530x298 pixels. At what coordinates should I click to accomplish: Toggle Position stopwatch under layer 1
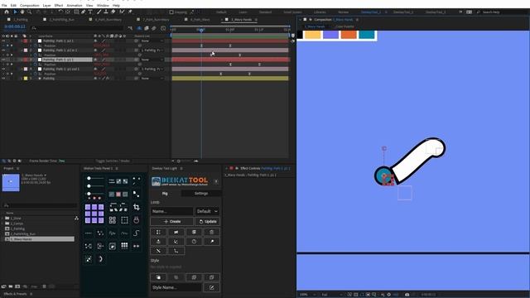[36, 46]
